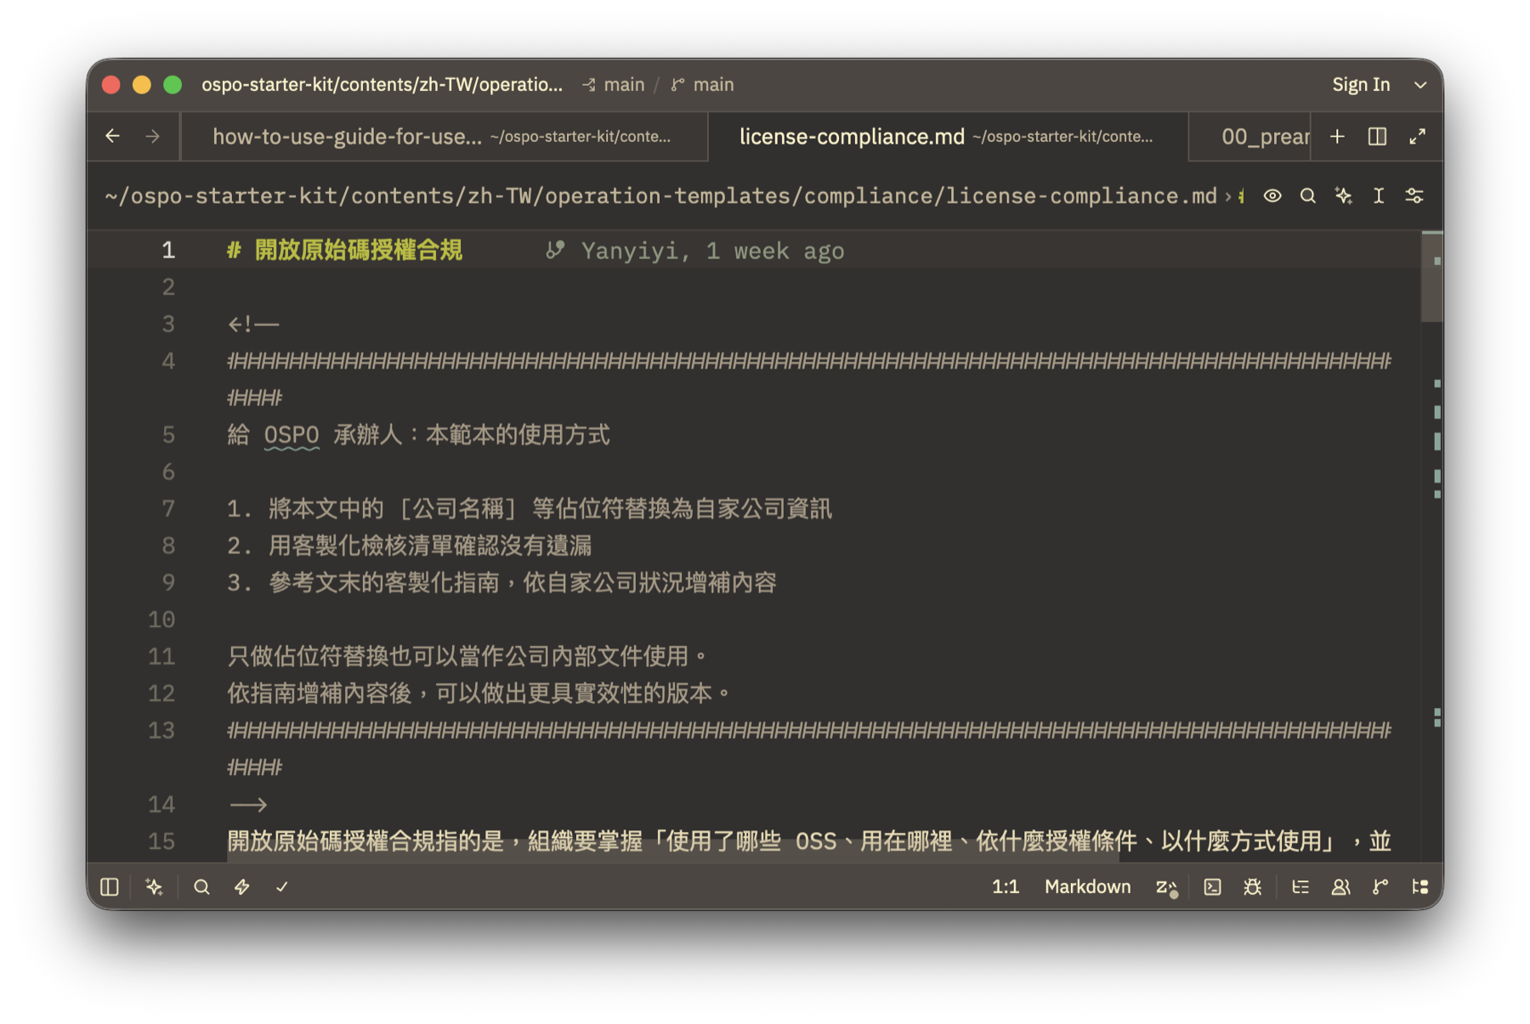Split the editor pane
Image resolution: width=1530 pixels, height=1024 pixels.
1377,137
